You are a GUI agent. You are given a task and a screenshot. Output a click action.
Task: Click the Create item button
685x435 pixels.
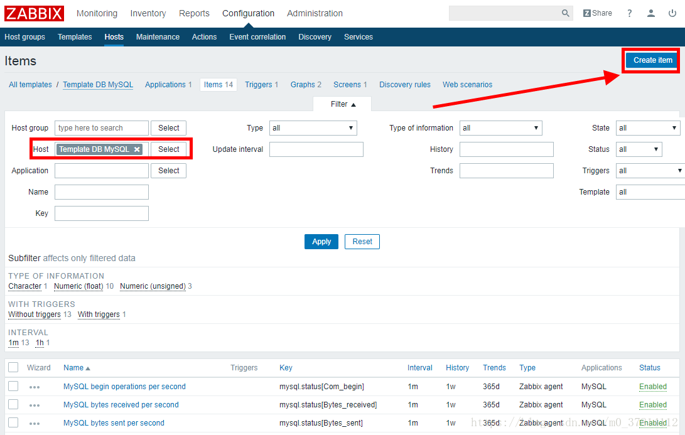coord(652,60)
